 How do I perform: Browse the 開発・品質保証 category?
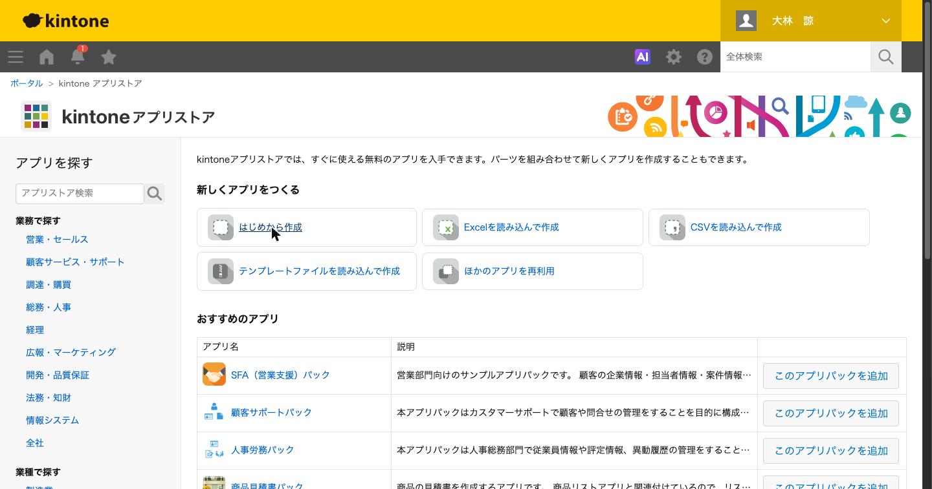click(58, 375)
